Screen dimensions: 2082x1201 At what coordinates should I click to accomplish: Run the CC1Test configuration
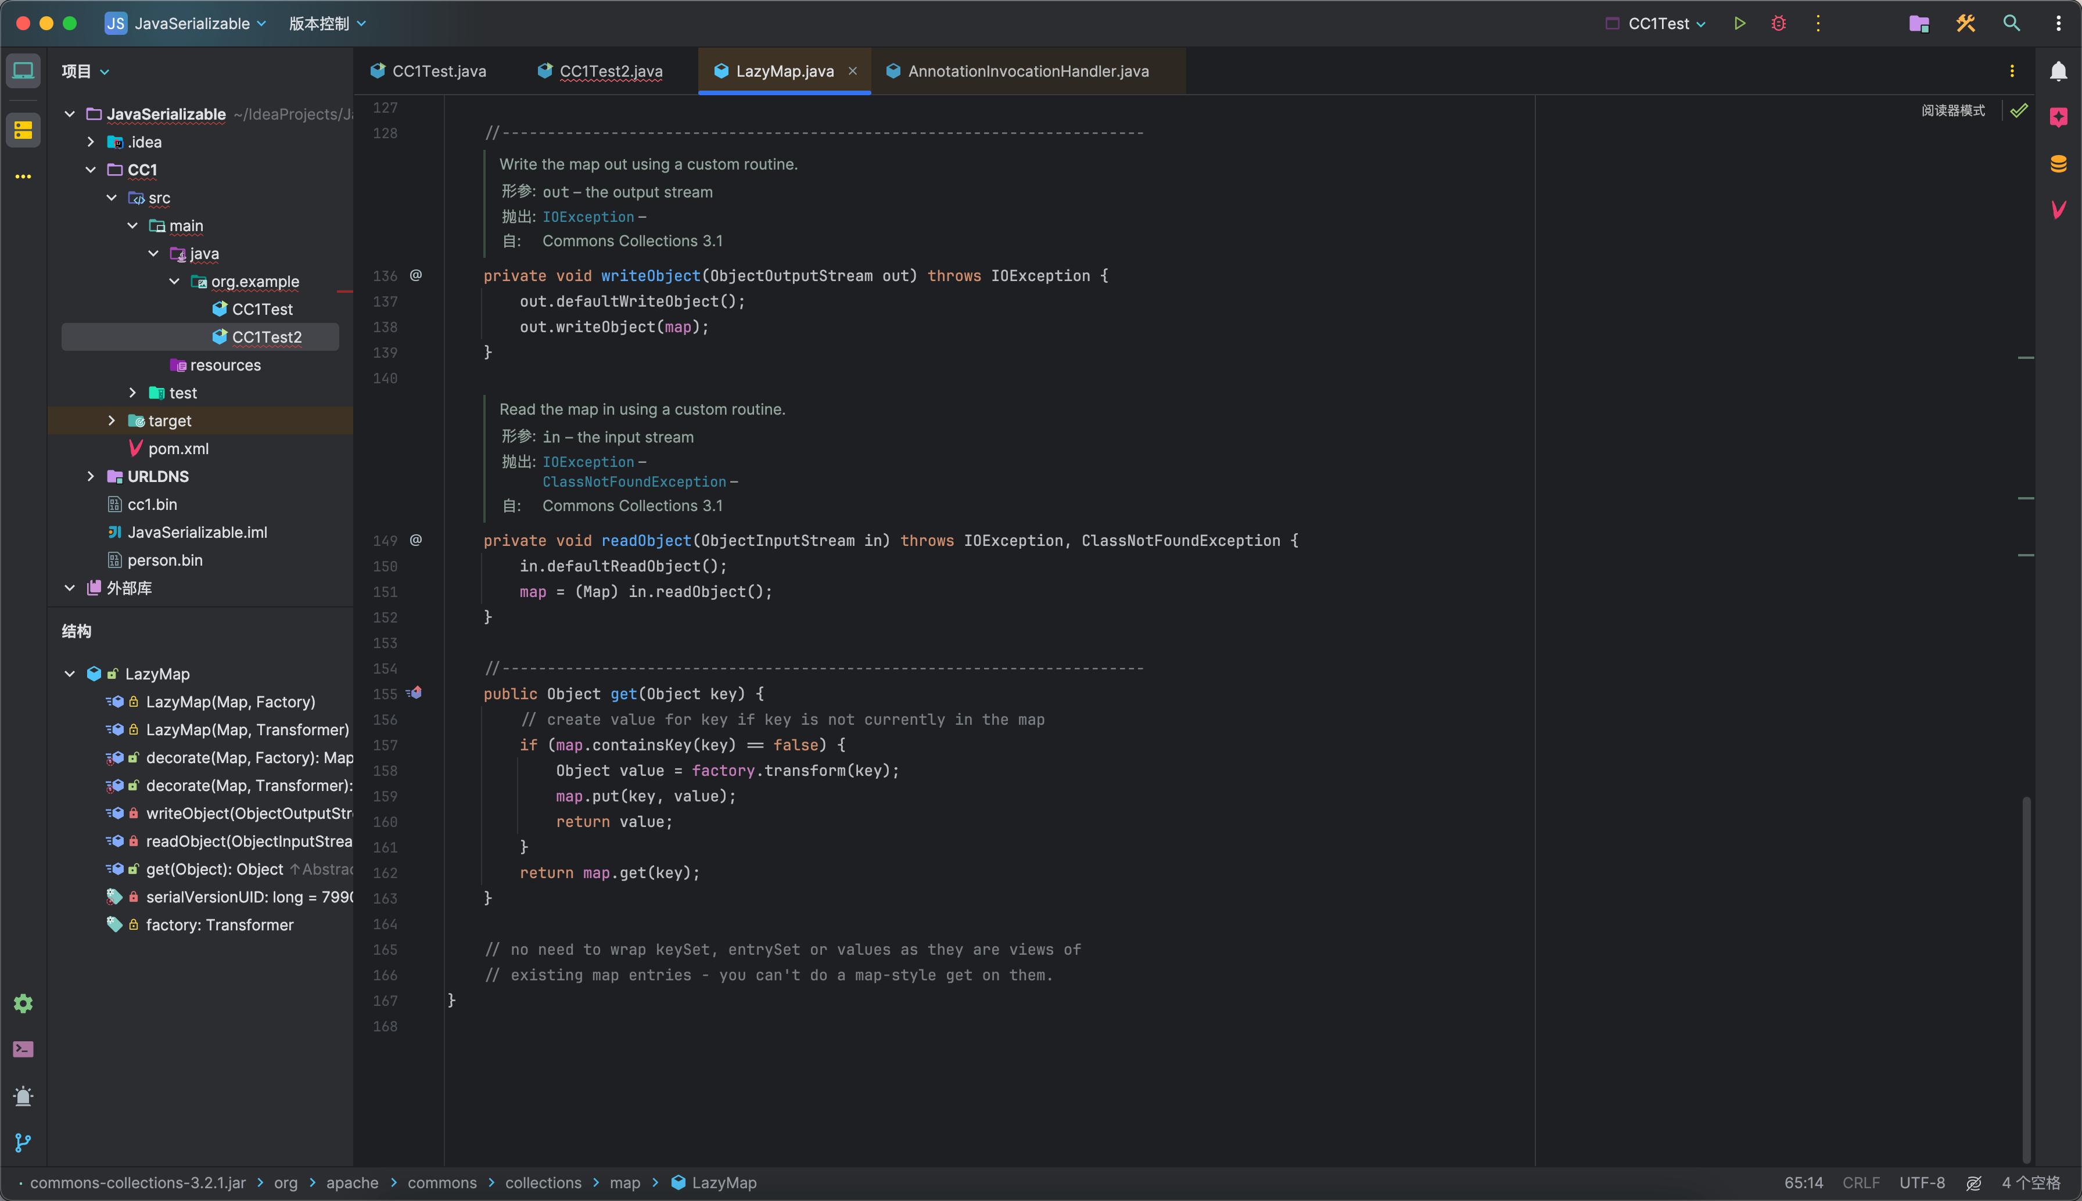1740,23
